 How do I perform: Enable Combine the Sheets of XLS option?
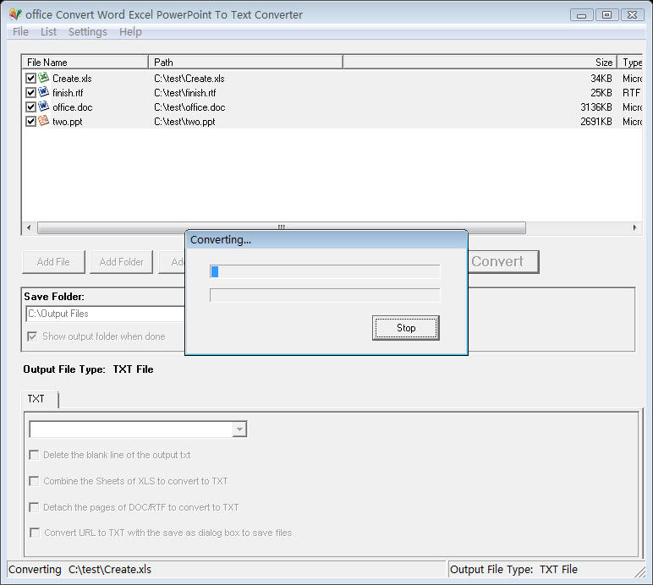[34, 481]
